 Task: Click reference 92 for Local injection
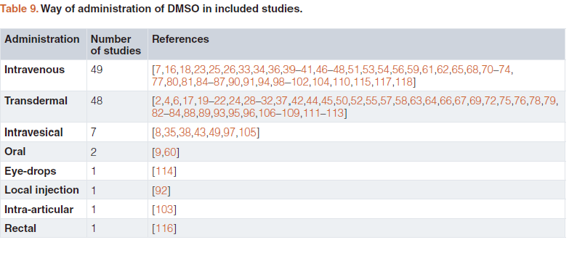click(161, 190)
